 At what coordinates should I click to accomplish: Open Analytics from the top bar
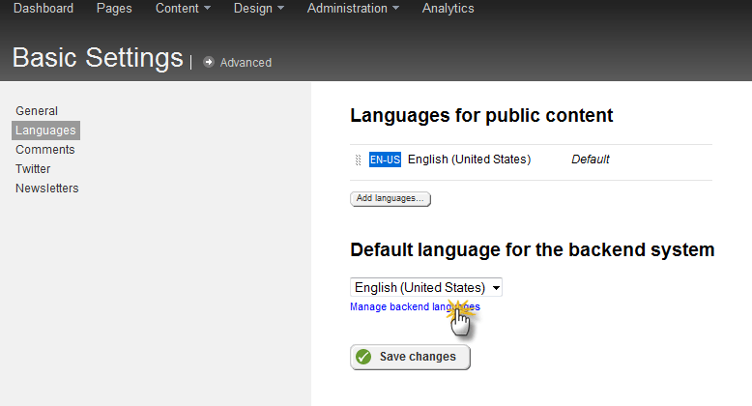point(448,9)
